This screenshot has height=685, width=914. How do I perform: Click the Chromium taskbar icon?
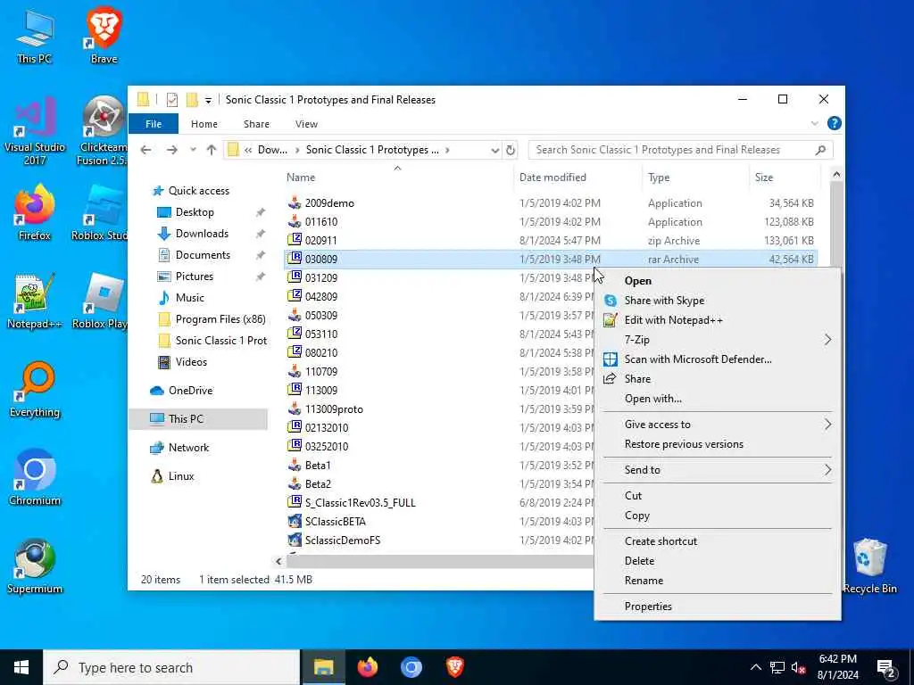(411, 667)
